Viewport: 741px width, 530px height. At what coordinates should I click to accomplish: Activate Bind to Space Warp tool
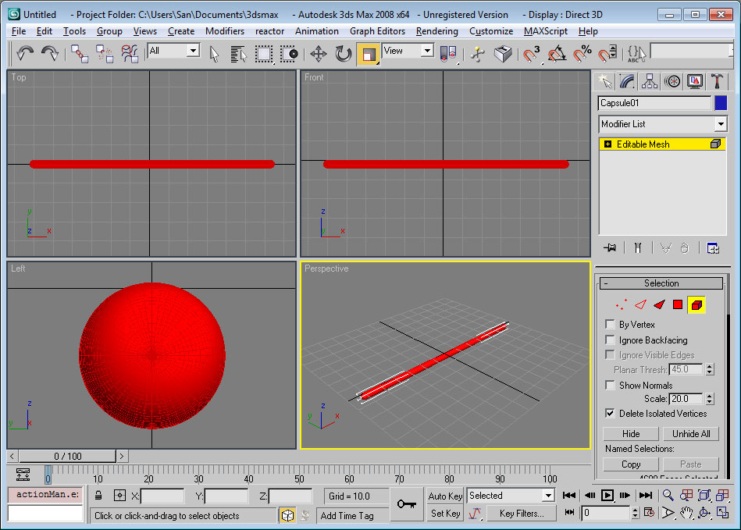click(x=130, y=53)
